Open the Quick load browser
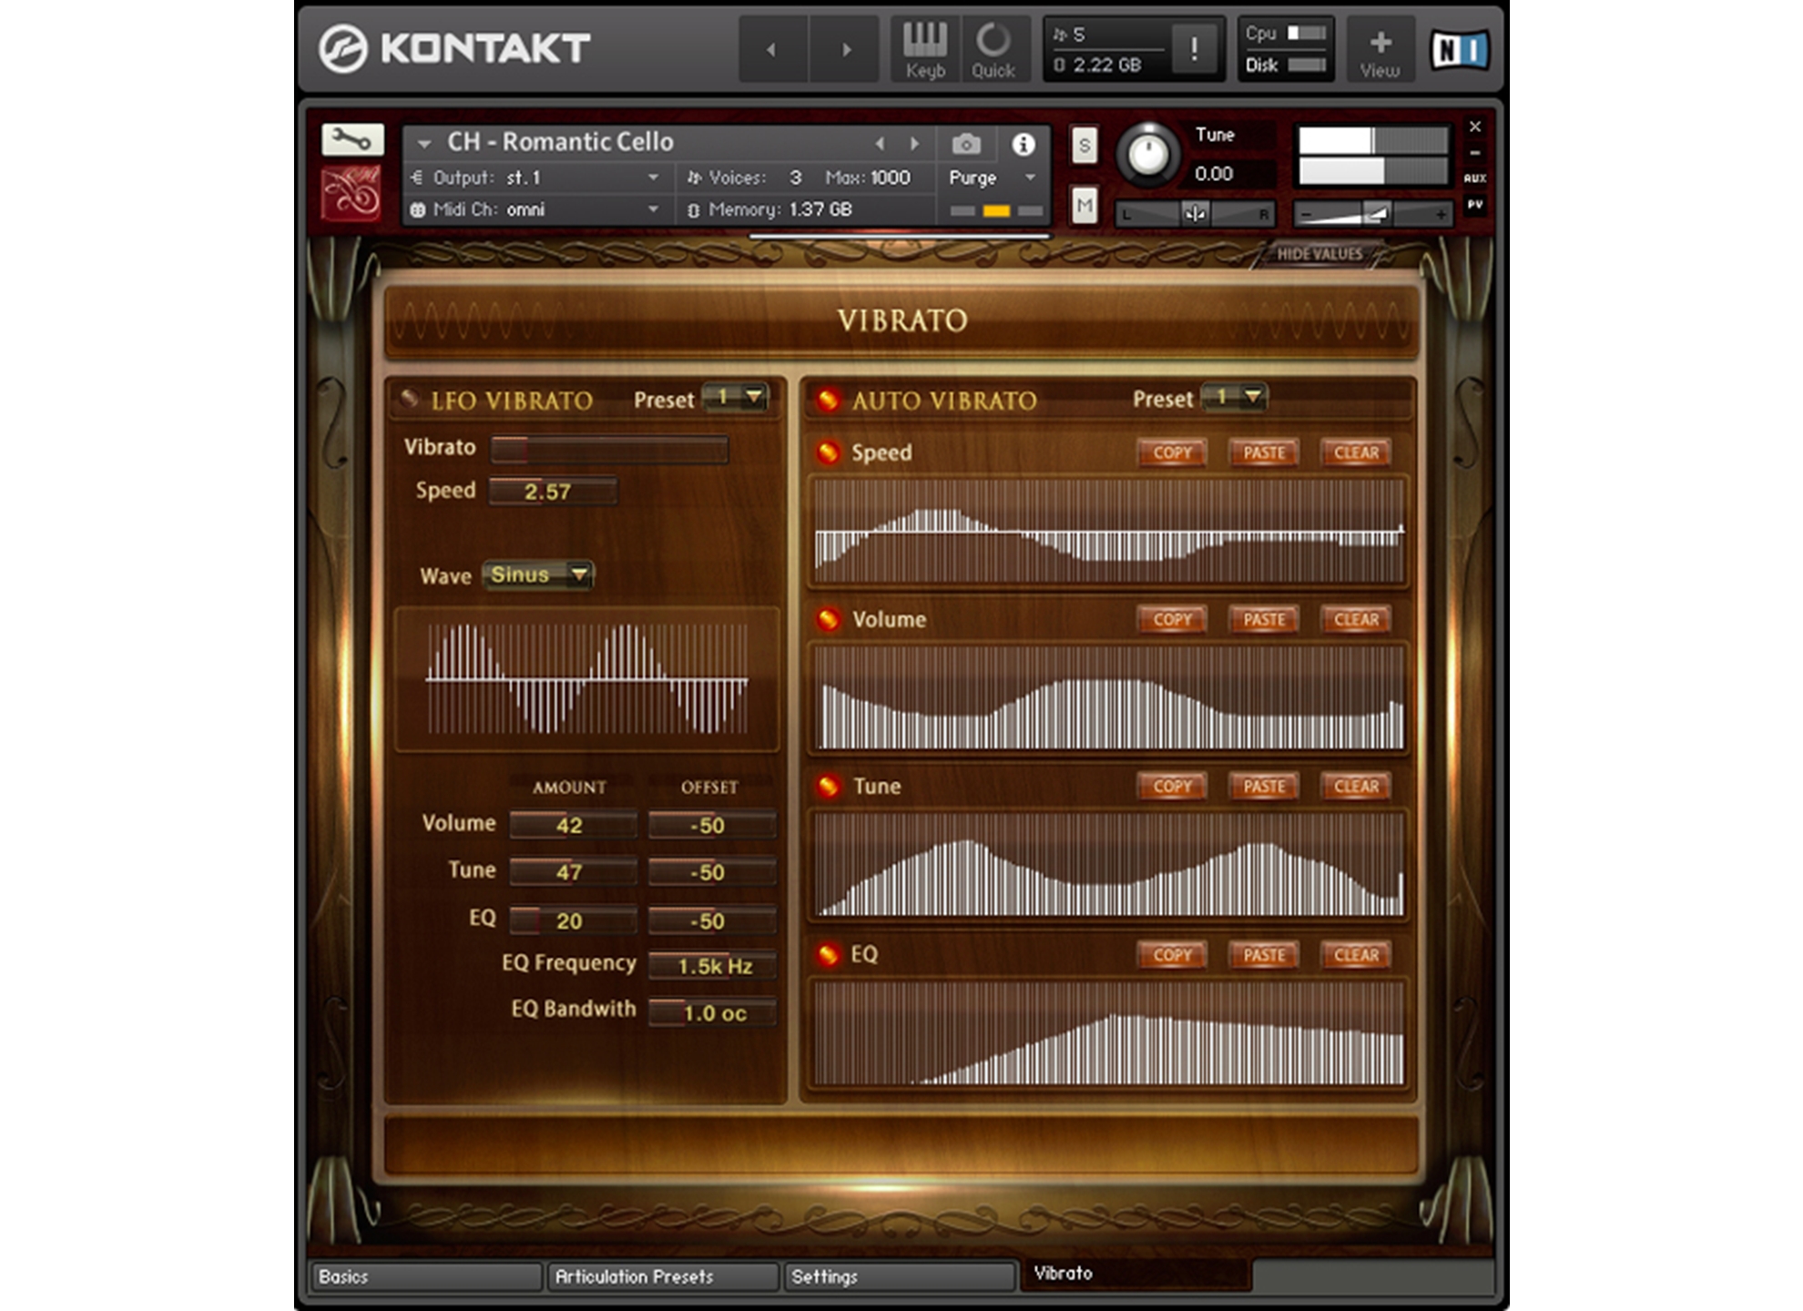The width and height of the screenshot is (1803, 1311). [993, 49]
